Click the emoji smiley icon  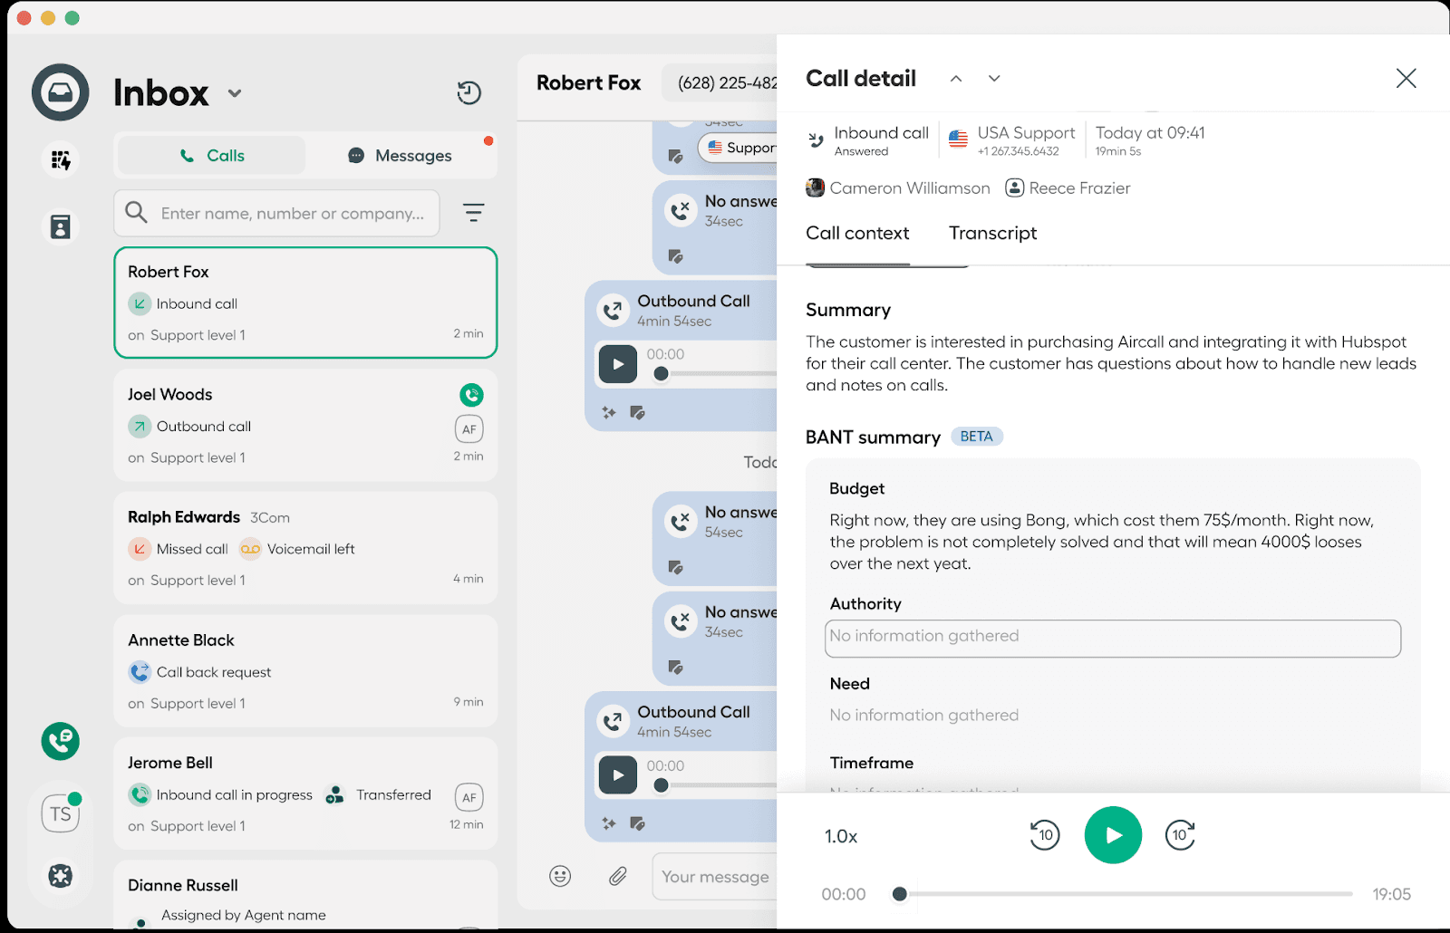coord(560,876)
